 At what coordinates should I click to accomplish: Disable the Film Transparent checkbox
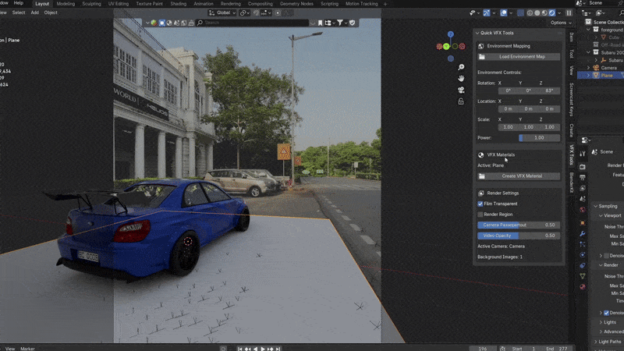click(x=480, y=204)
